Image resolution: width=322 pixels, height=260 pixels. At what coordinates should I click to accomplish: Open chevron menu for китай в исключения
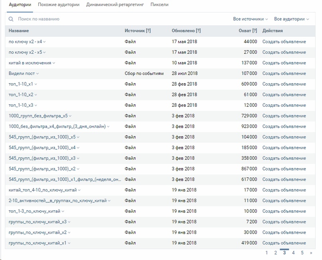pyautogui.click(x=54, y=63)
